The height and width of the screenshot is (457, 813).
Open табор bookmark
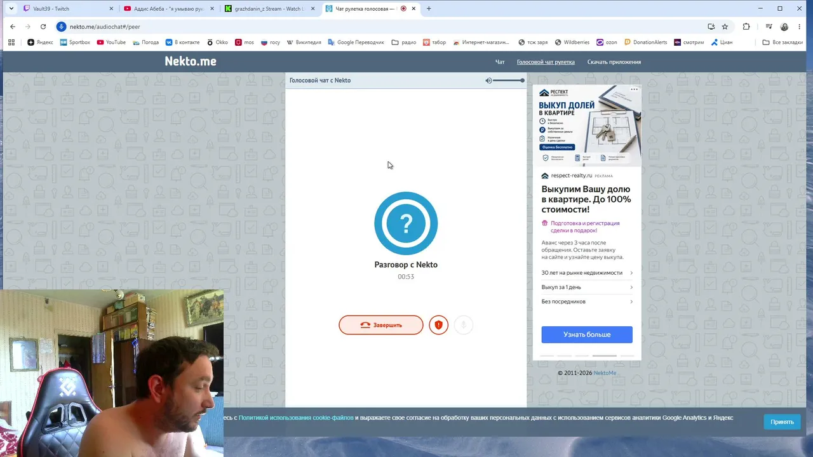pos(435,43)
